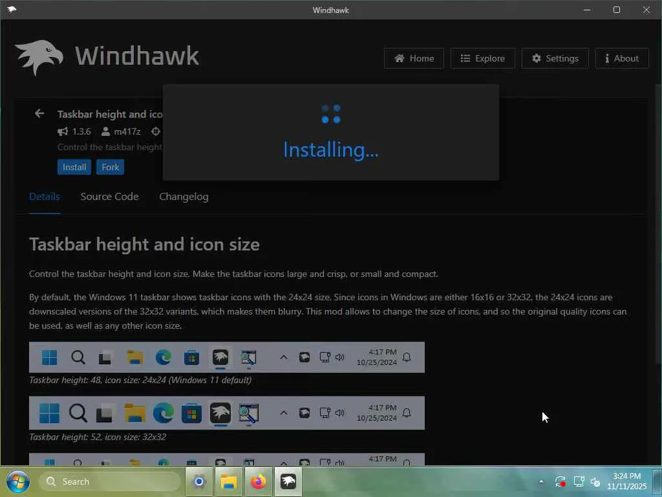Click the Installing... spinner dots

coord(331,114)
